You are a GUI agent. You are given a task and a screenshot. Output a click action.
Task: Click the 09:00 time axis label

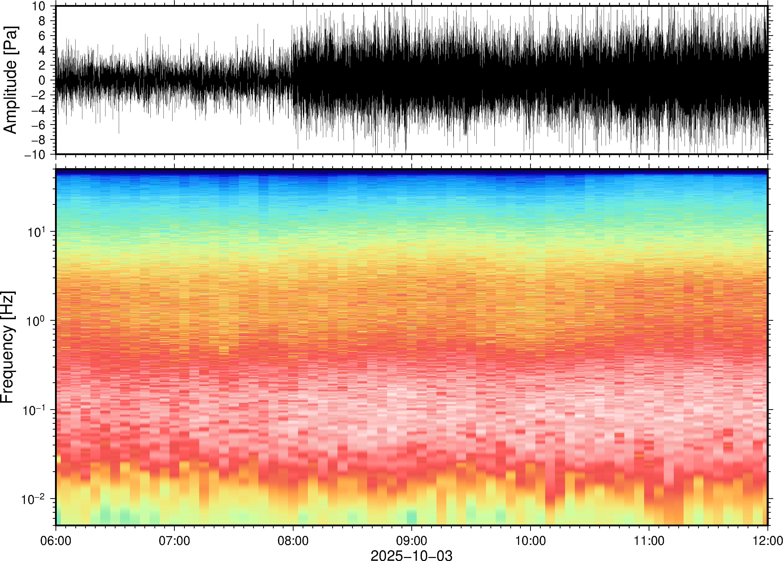click(x=411, y=540)
